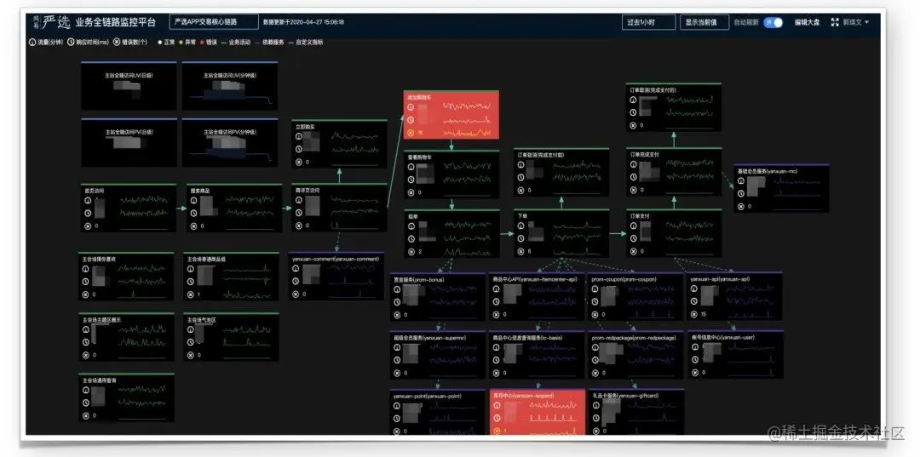This screenshot has height=457, width=920.
Task: Select the 立即购买 node title
Action: click(305, 127)
